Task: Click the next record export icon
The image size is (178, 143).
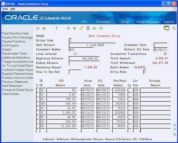Action: click(x=101, y=28)
